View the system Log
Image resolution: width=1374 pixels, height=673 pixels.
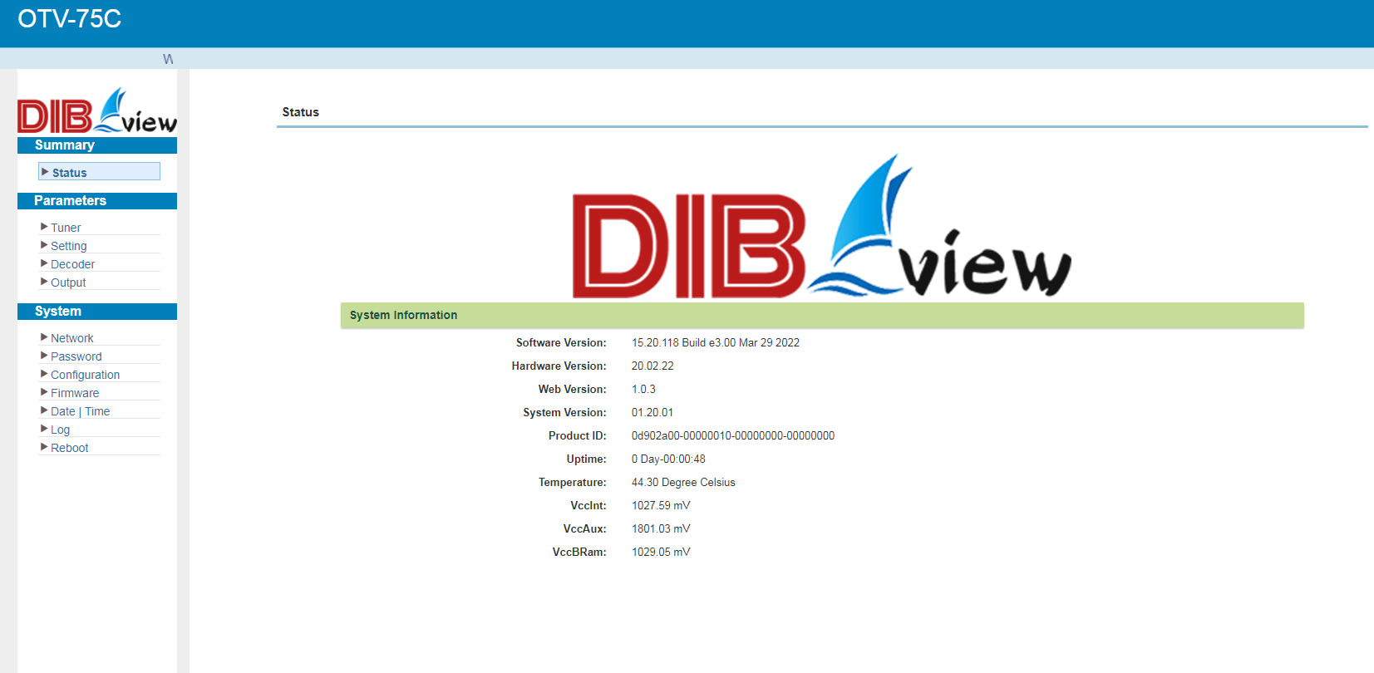pos(61,430)
